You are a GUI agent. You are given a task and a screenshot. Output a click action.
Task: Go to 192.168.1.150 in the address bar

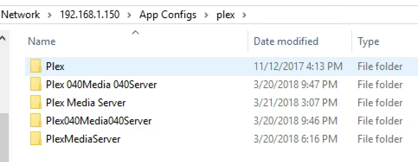click(90, 15)
